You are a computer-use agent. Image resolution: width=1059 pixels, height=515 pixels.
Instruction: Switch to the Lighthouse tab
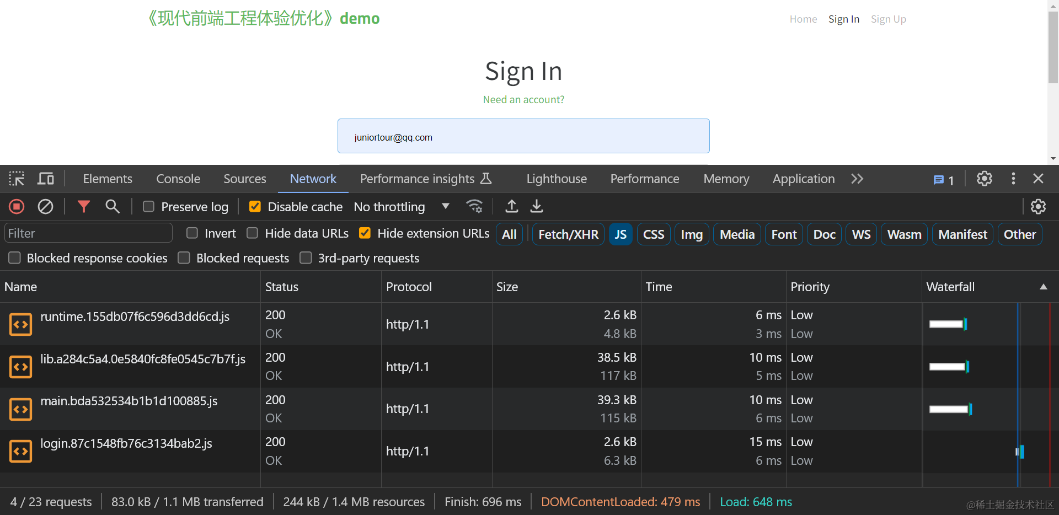point(556,179)
